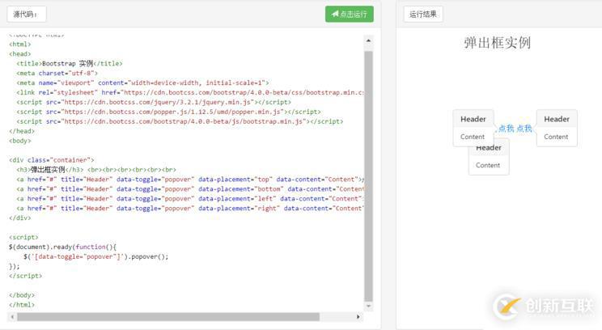Image resolution: width=602 pixels, height=330 pixels.
Task: Click the 源代码 label button
Action: pyautogui.click(x=27, y=15)
